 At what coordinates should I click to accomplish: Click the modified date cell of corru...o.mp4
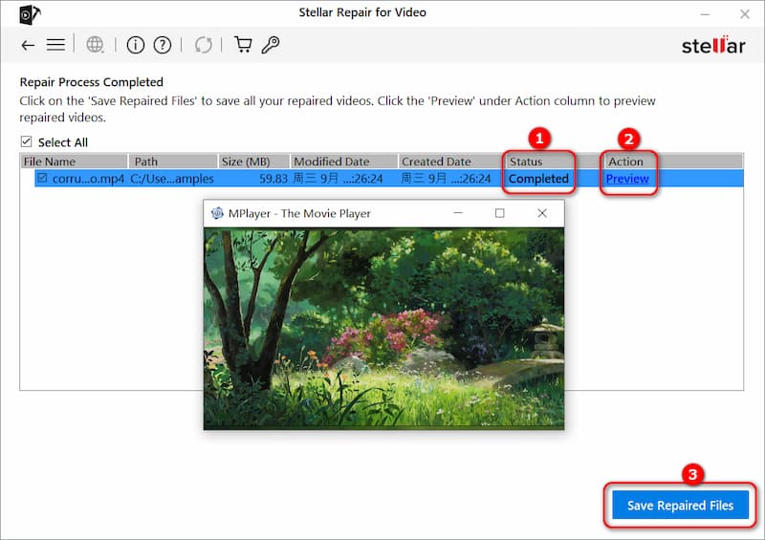tap(338, 179)
